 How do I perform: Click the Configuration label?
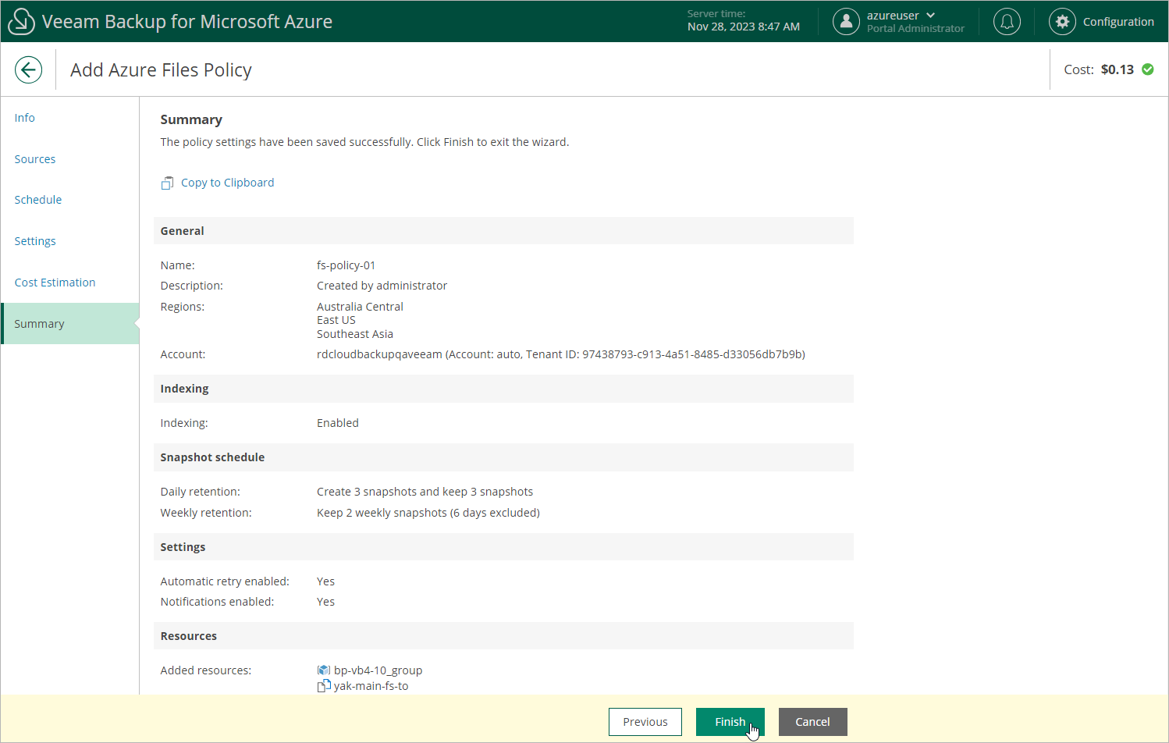pos(1118,22)
